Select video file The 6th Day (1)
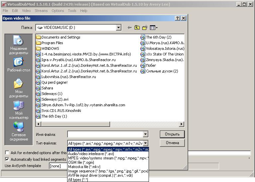The image size is (255, 182). (x=52, y=116)
